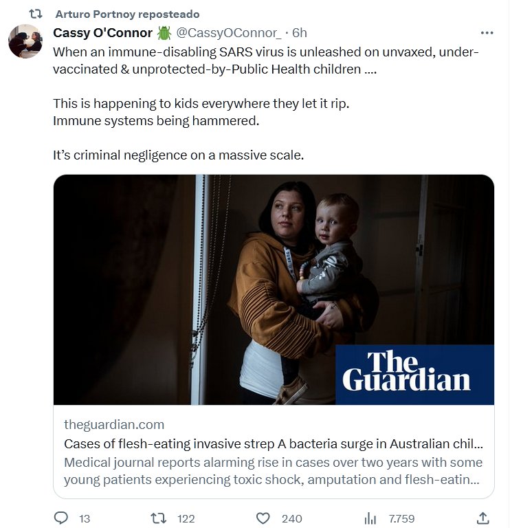Click the share upload icon
The width and height of the screenshot is (521, 528).
[483, 518]
